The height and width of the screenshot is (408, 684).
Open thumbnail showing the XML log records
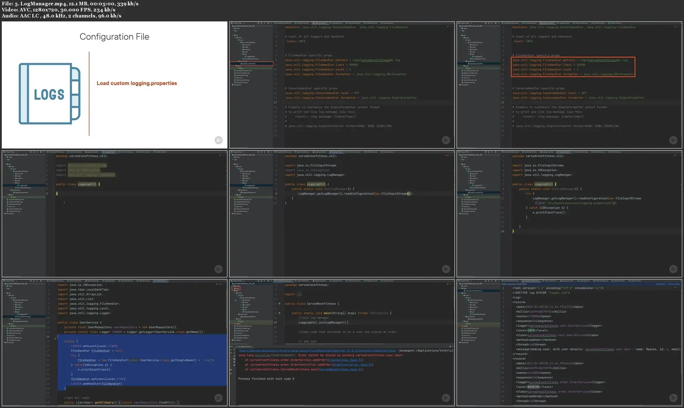coord(569,343)
